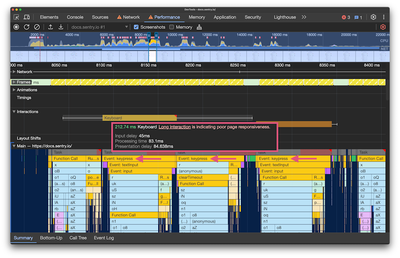
Task: Click the Long interaction link
Action: point(175,127)
